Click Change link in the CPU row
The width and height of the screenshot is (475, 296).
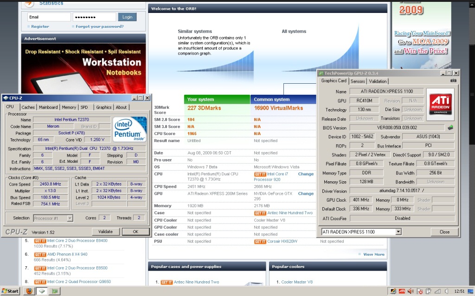[x=306, y=174]
